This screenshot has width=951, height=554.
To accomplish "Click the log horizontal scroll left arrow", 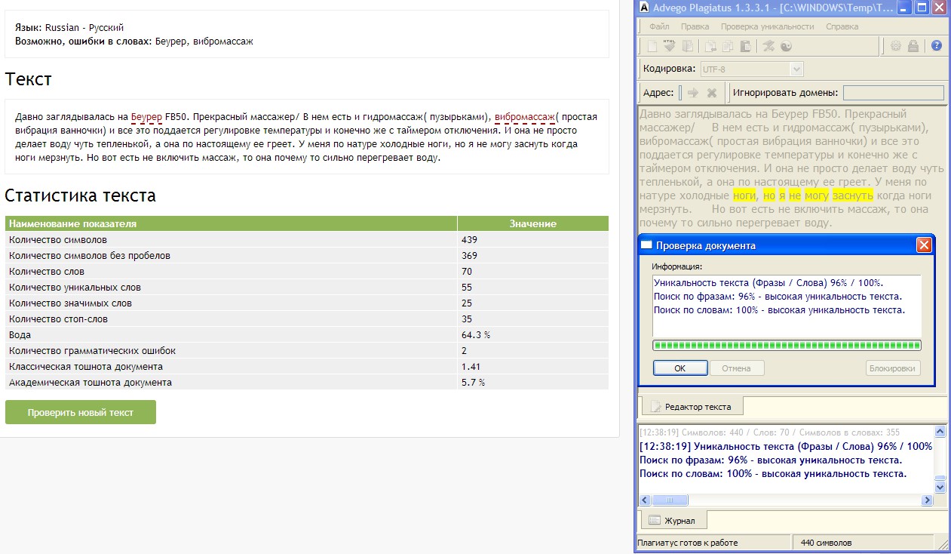I will (x=644, y=500).
